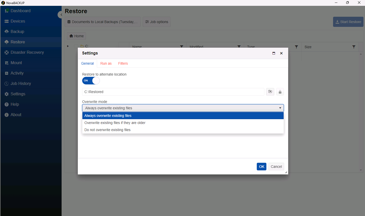Browse for restore folder icon
This screenshot has width=365, height=216.
[270, 92]
